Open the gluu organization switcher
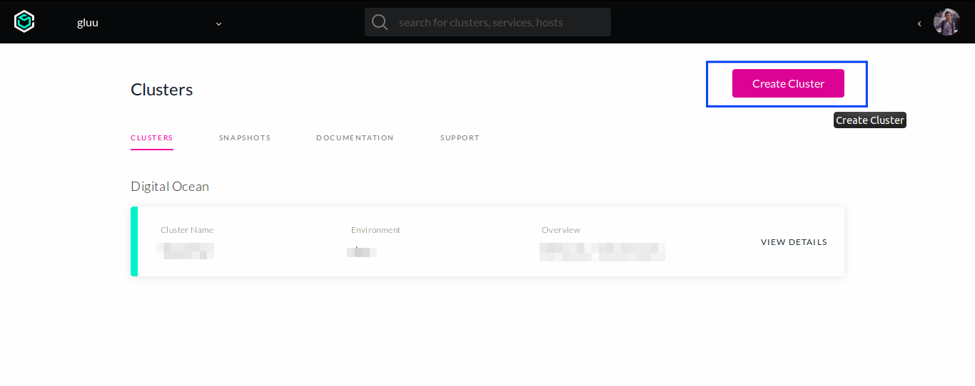 88,23
